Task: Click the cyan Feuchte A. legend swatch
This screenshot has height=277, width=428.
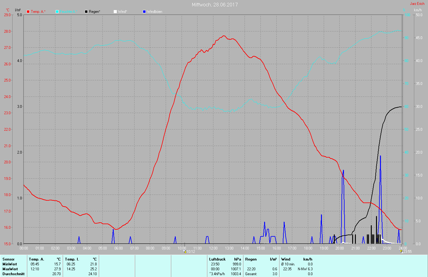Action: (57, 12)
